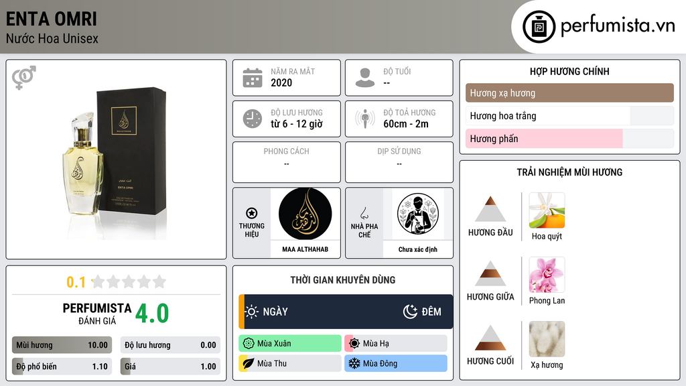
Task: Click the Hương cuối pyramid icon
Action: click(x=490, y=338)
